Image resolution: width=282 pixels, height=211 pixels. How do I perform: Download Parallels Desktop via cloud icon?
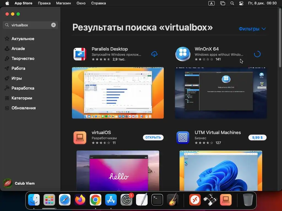pos(154,54)
